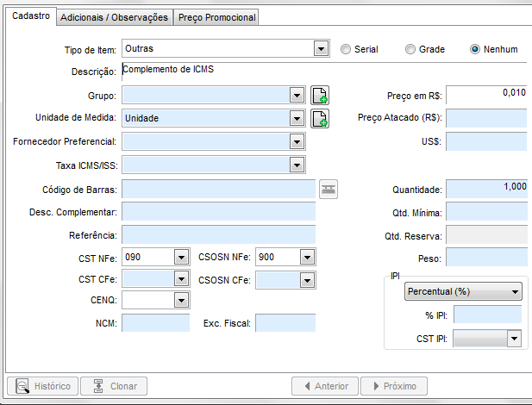Choose the Nenhum radio option
This screenshot has width=532, height=405.
pyautogui.click(x=474, y=49)
